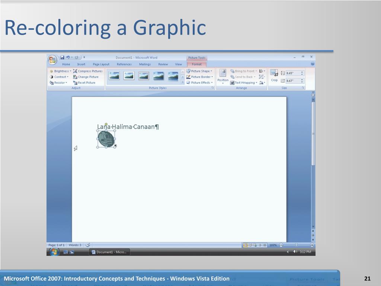This screenshot has width=381, height=286.
Task: Click Reset Picture
Action: pyautogui.click(x=84, y=83)
